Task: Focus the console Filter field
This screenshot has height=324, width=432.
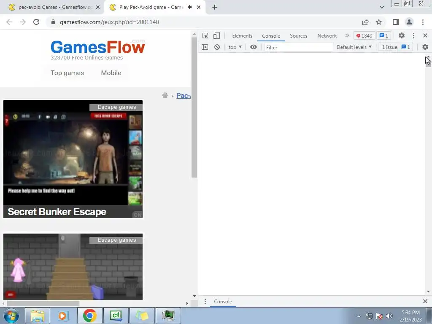Action: click(x=298, y=47)
